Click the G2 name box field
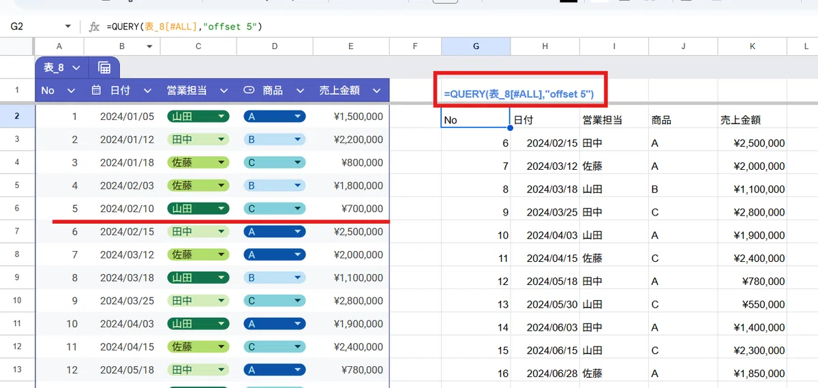This screenshot has height=388, width=818. pyautogui.click(x=34, y=26)
